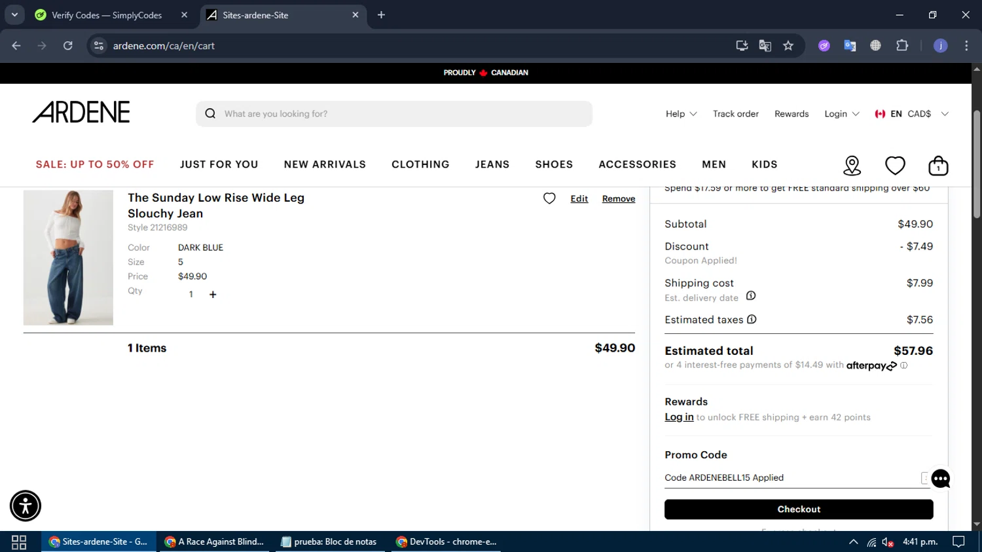This screenshot has height=552, width=982.
Task: Switch to prueba Bloc de notas taskbar window
Action: [x=329, y=542]
